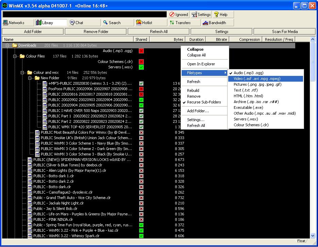Open the Filetypes submenu
Screen dimensions: 318x247
pos(205,73)
